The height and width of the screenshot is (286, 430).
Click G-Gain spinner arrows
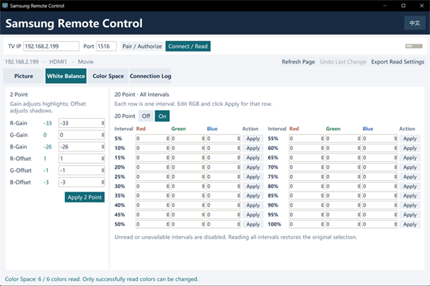(x=102, y=135)
